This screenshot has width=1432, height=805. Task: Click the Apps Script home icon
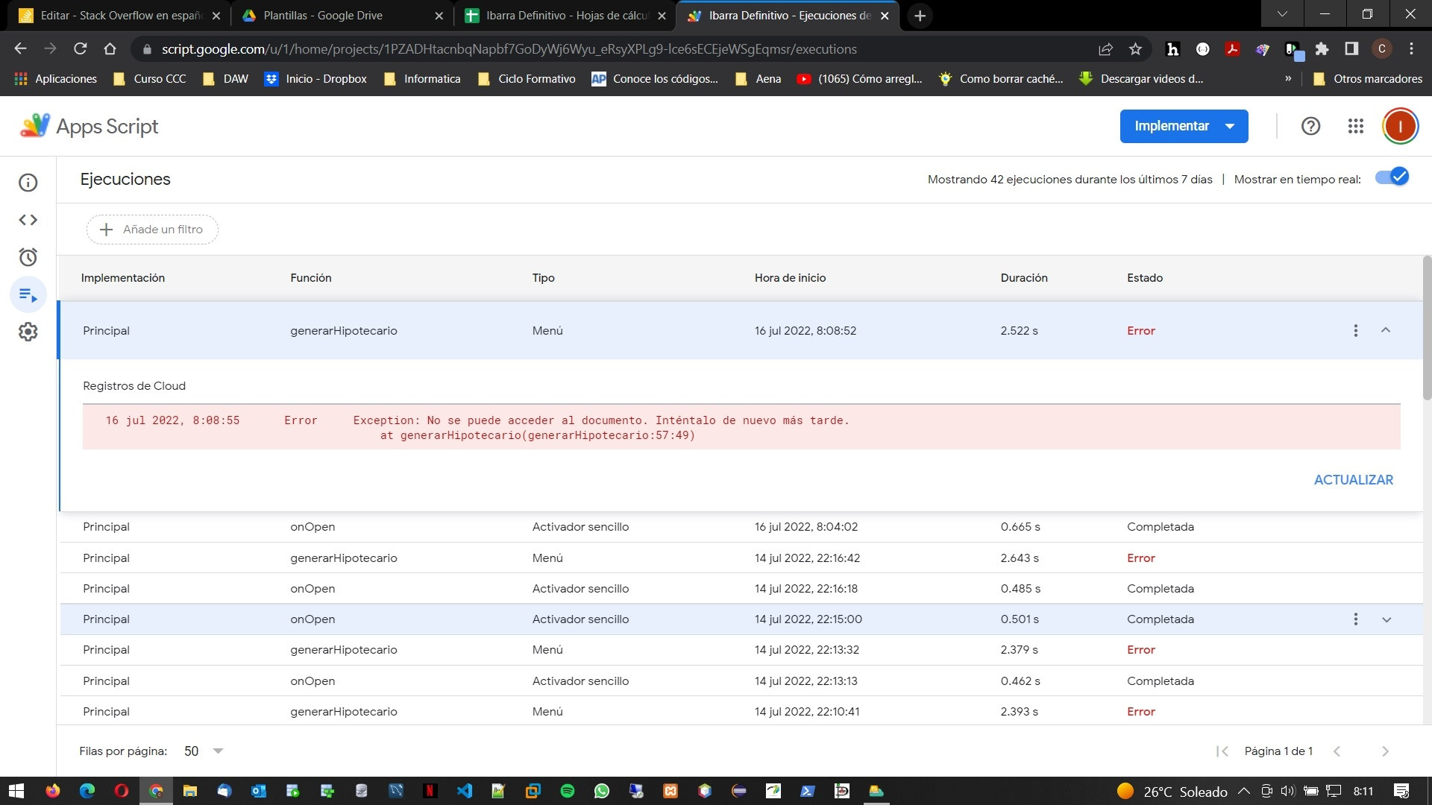coord(33,126)
